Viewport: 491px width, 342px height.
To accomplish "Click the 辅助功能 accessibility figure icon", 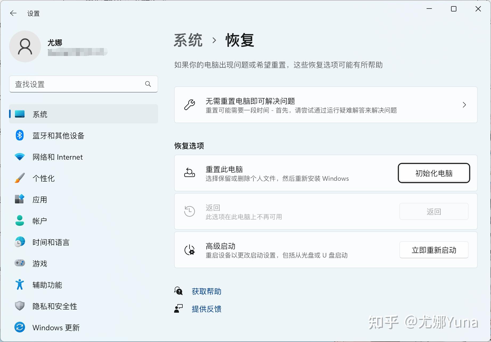I will click(x=19, y=285).
